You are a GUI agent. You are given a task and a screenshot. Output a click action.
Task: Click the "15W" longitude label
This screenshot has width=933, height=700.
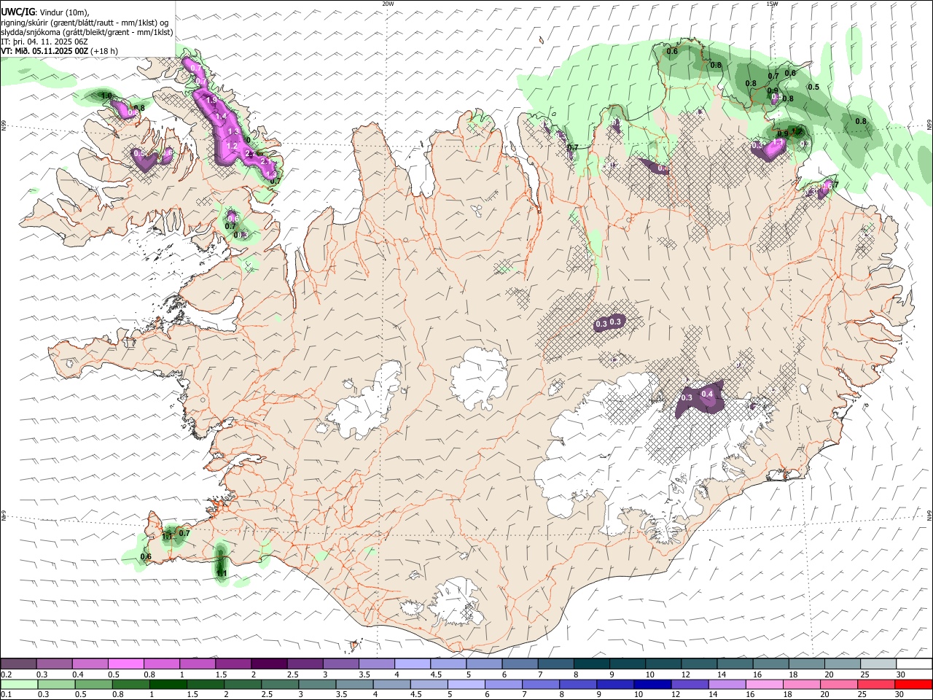pyautogui.click(x=772, y=4)
